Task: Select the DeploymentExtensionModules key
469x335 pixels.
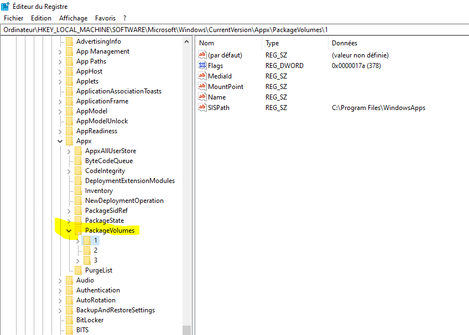Action: pyautogui.click(x=130, y=181)
